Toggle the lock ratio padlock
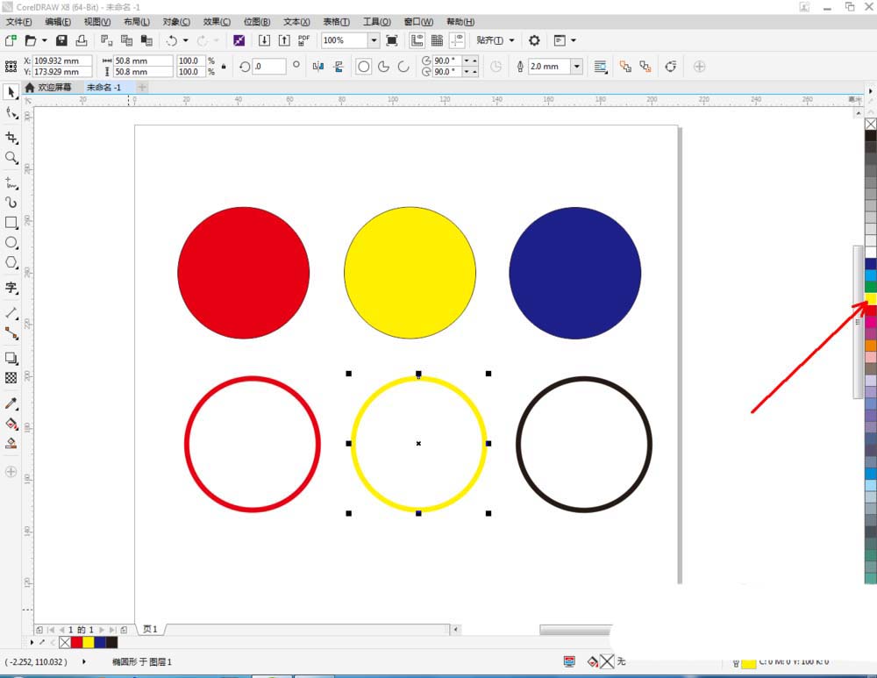877x678 pixels. tap(224, 66)
